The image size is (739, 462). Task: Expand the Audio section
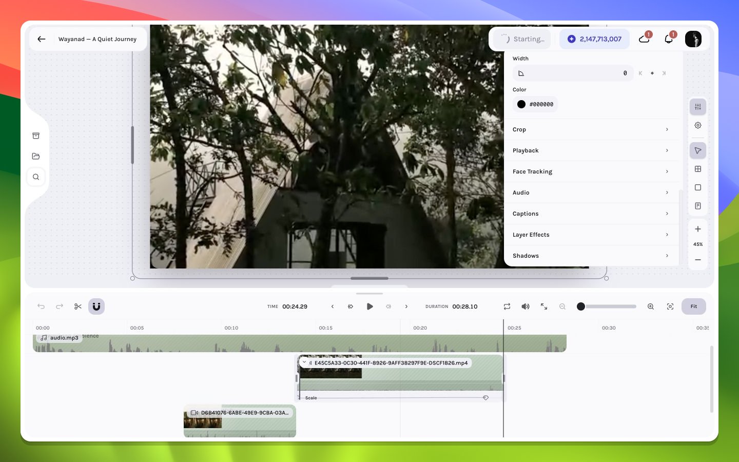click(x=591, y=192)
